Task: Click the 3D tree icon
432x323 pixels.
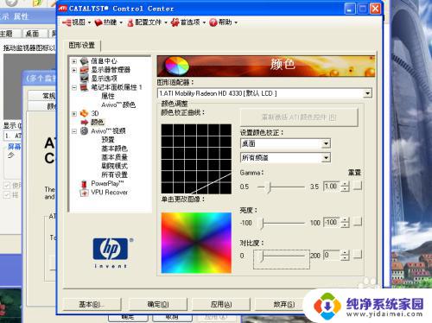Action: point(84,113)
